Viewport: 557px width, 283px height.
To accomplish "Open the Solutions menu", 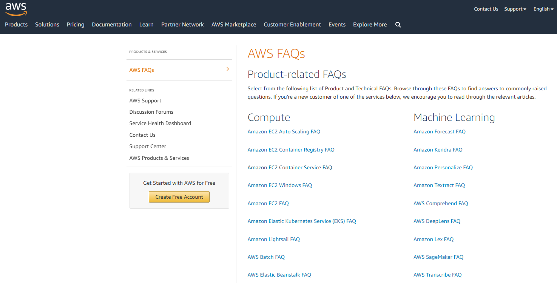I will 47,25.
